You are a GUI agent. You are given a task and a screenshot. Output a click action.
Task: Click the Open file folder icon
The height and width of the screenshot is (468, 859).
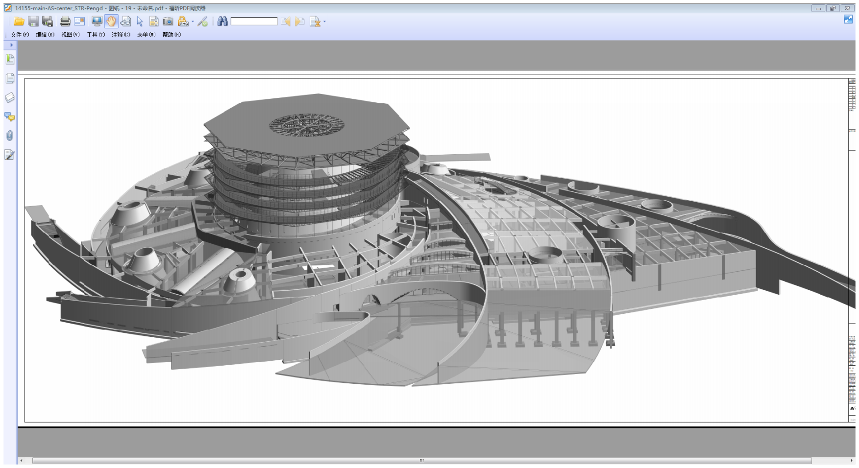pyautogui.click(x=19, y=21)
